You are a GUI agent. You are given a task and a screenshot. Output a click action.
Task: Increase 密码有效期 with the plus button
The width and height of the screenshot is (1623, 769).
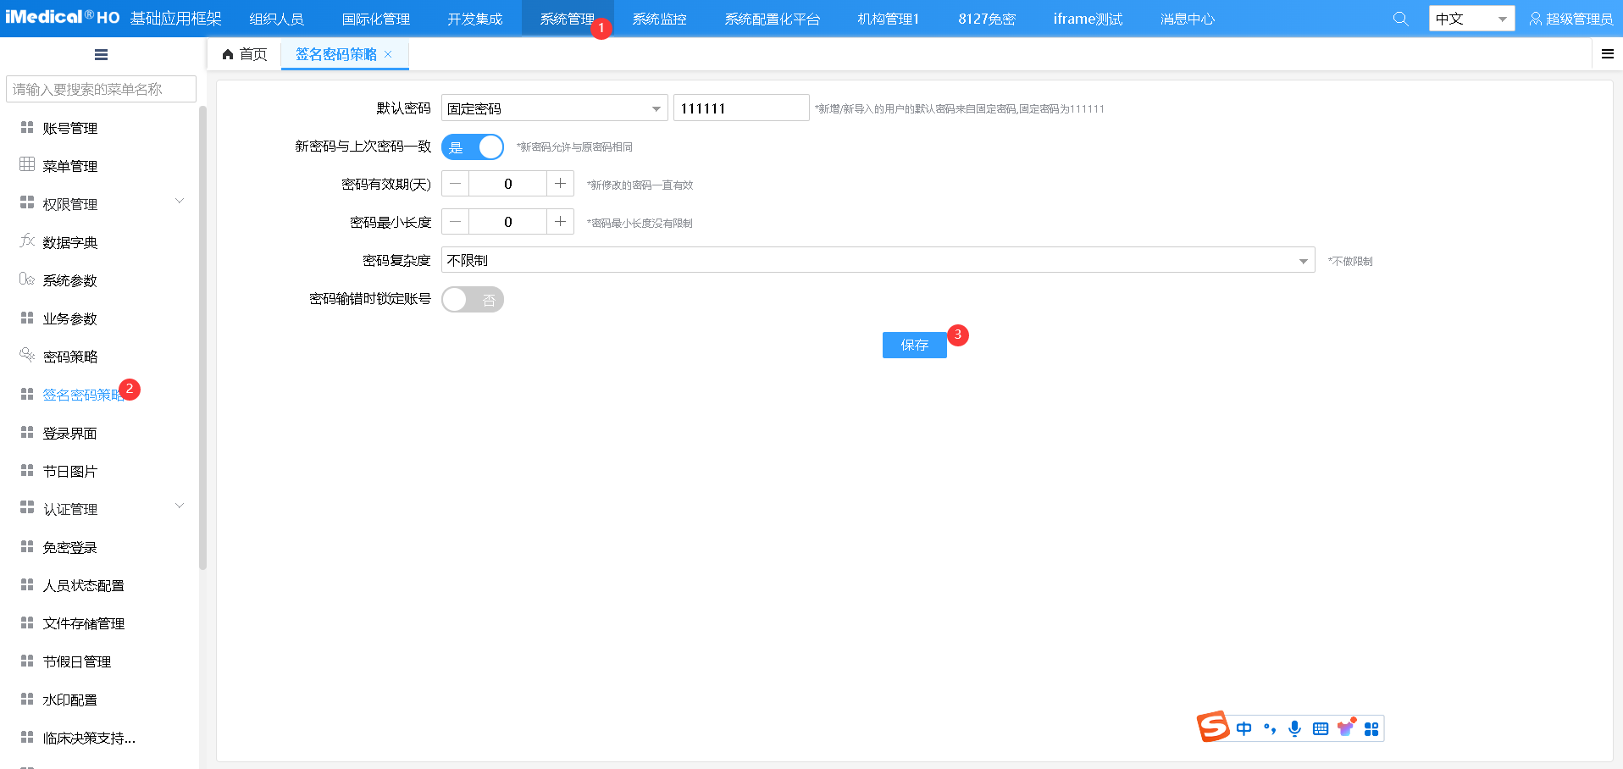point(560,184)
